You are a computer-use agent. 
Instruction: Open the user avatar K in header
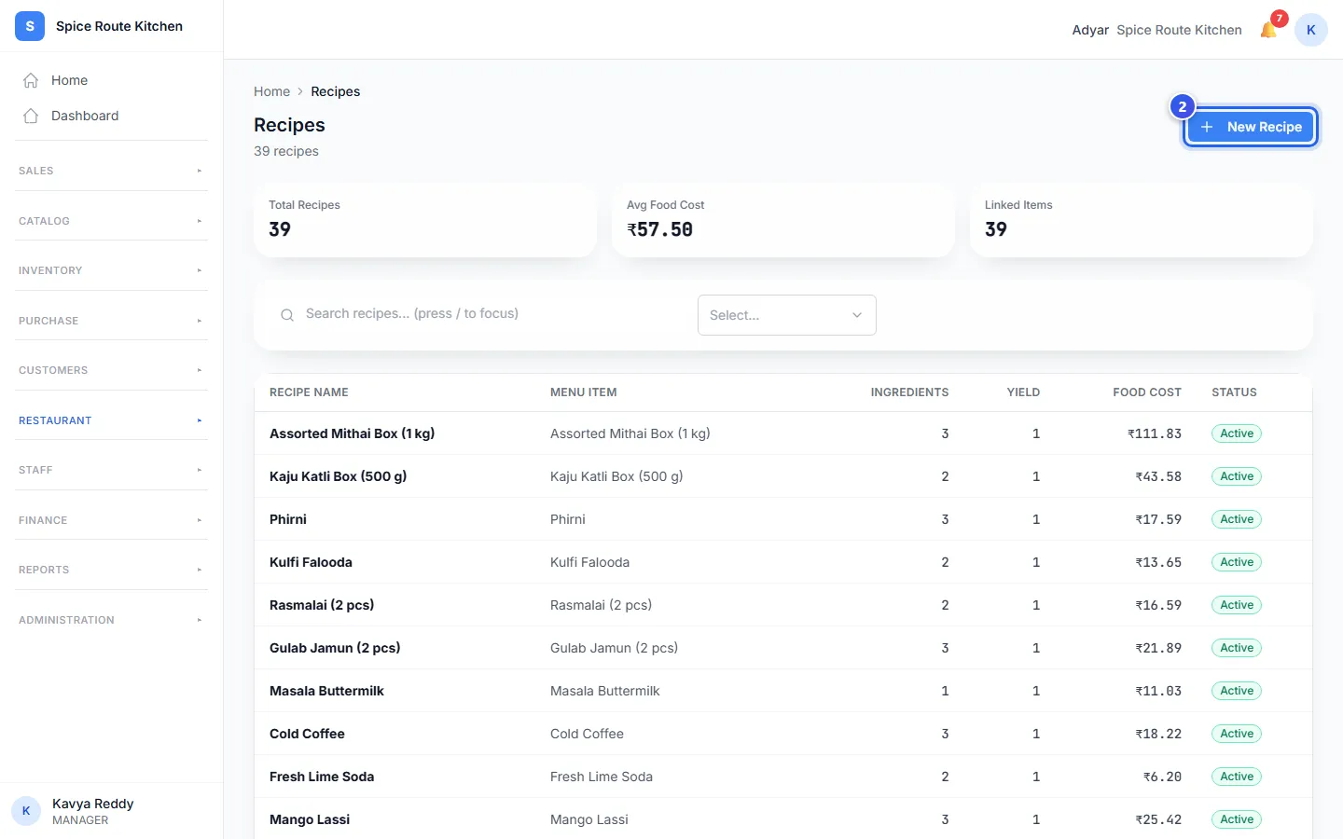[1310, 30]
